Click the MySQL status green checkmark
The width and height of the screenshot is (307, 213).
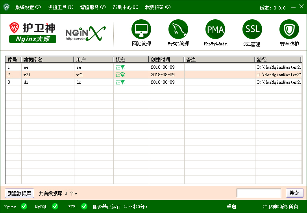(x=55, y=206)
